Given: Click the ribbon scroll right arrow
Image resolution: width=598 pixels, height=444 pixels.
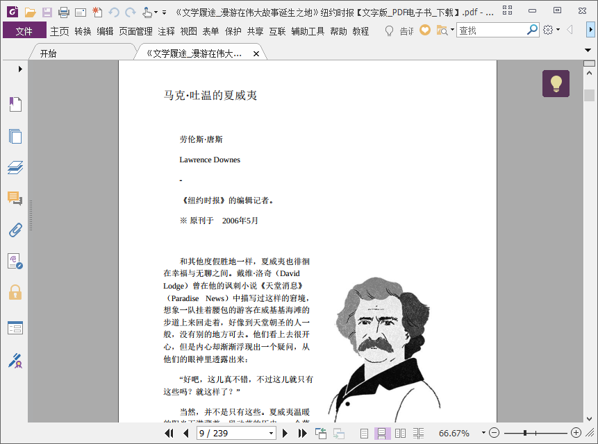Looking at the screenshot, I should 590,30.
